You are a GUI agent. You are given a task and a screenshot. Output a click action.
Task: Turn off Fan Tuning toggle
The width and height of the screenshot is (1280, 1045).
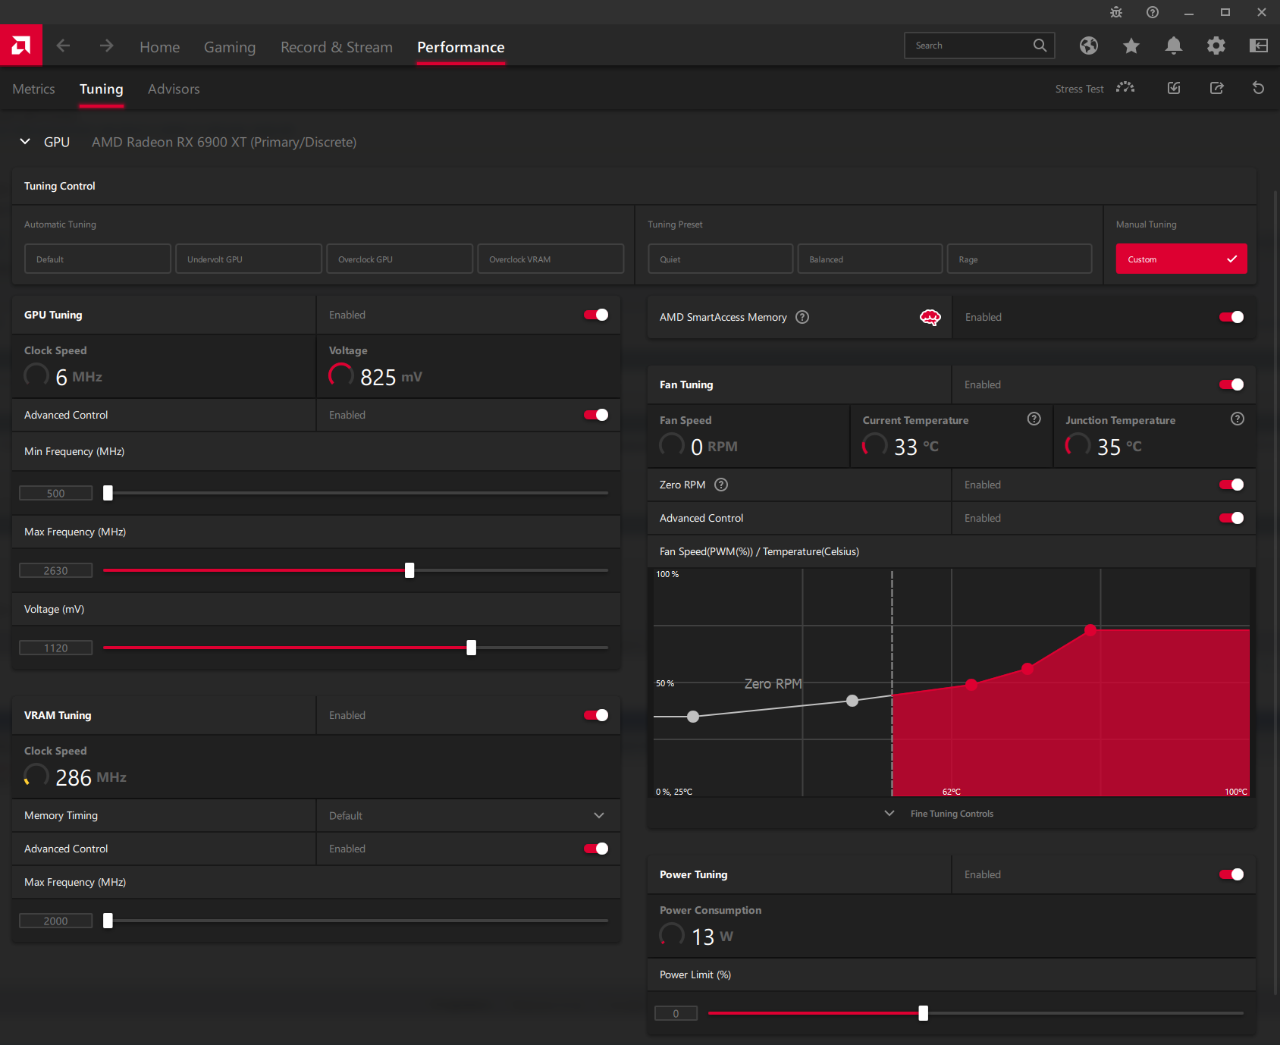coord(1231,384)
